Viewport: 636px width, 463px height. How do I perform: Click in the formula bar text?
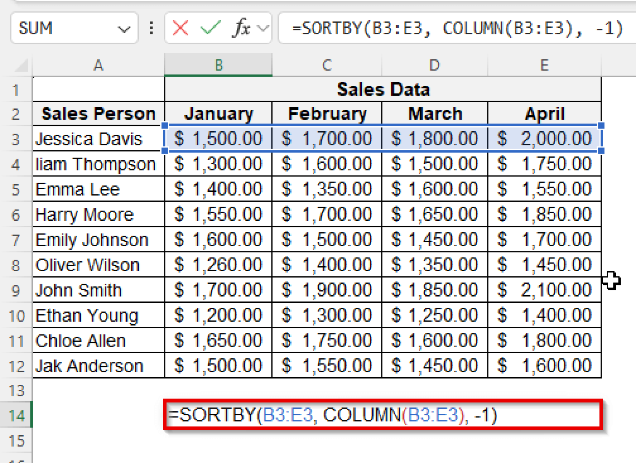(455, 28)
